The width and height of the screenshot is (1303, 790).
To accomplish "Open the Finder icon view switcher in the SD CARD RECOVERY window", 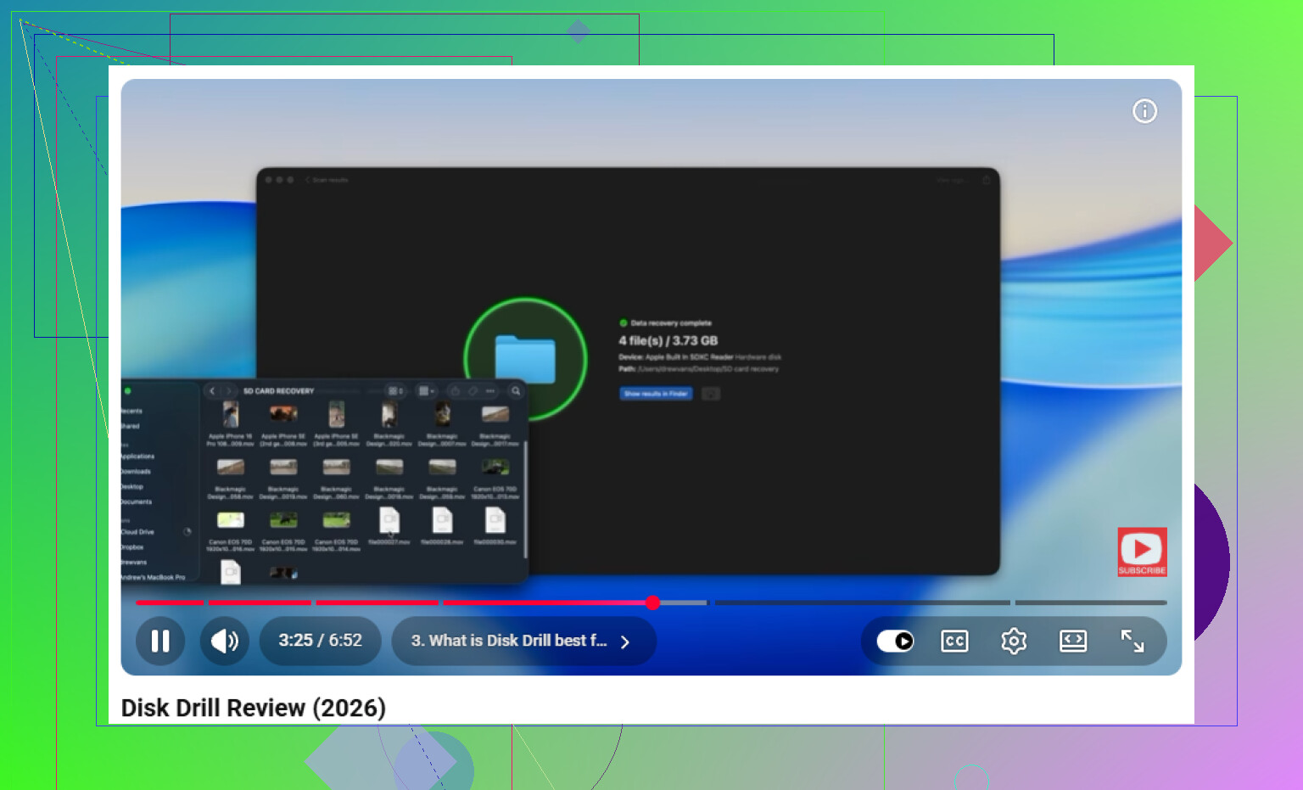I will coord(395,391).
